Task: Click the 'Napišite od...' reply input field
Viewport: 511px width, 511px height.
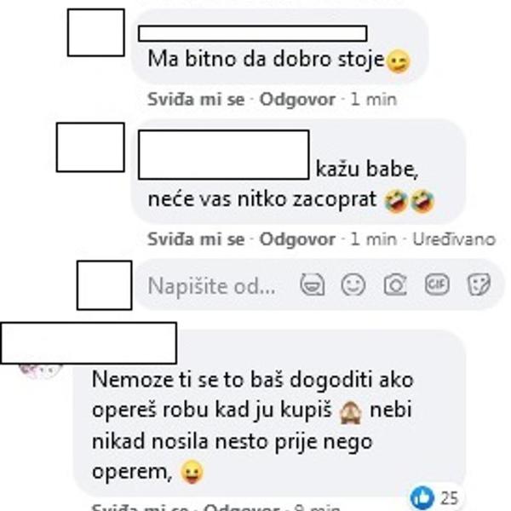Action: (212, 286)
